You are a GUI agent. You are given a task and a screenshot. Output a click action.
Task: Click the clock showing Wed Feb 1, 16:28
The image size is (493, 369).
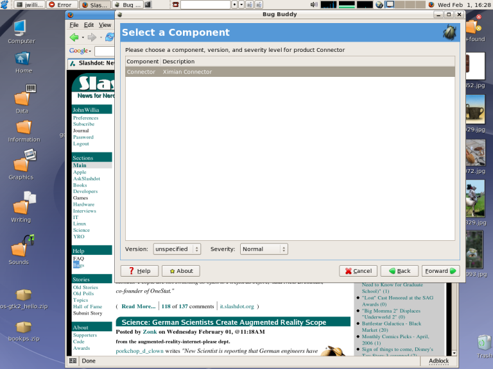point(463,4)
